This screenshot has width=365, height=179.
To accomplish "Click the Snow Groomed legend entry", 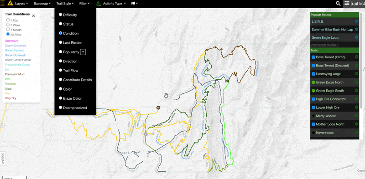I will click(x=16, y=46).
